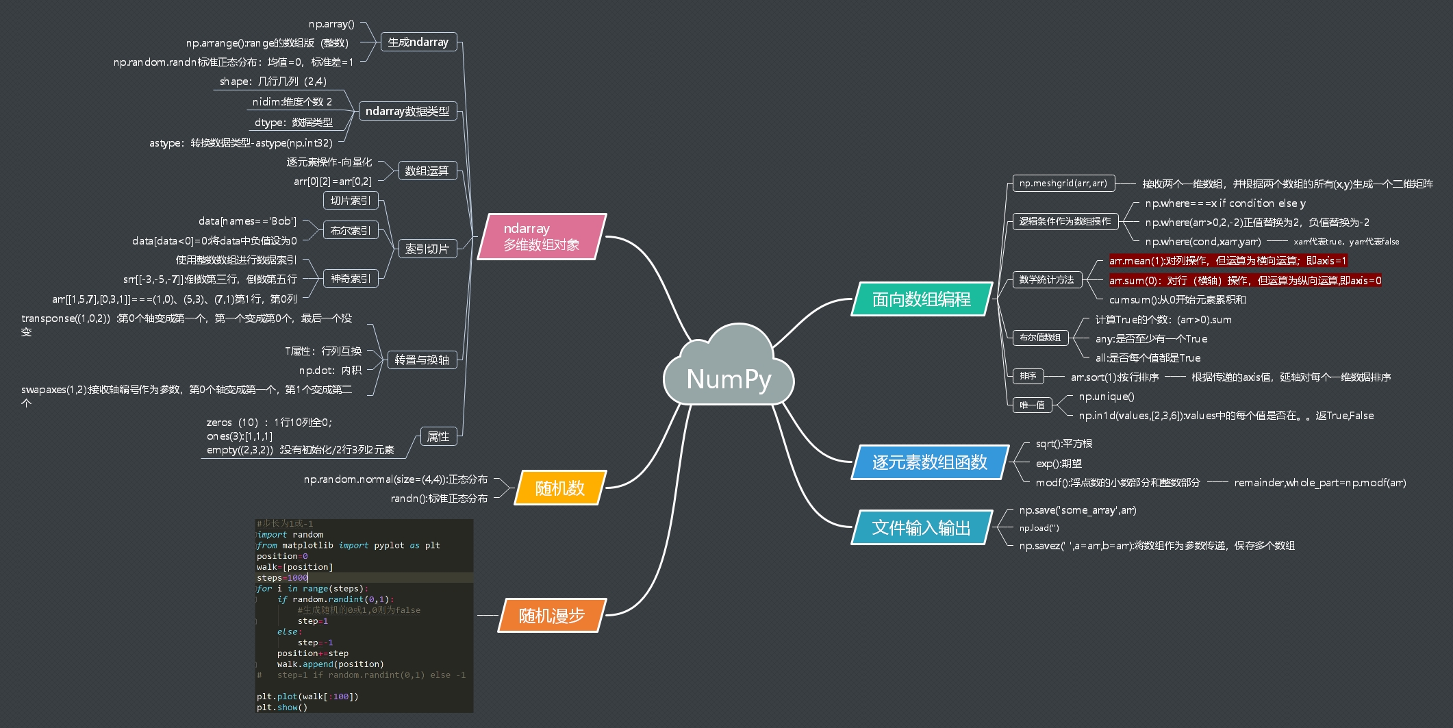Click the np.where===x if condition leaf

1225,203
